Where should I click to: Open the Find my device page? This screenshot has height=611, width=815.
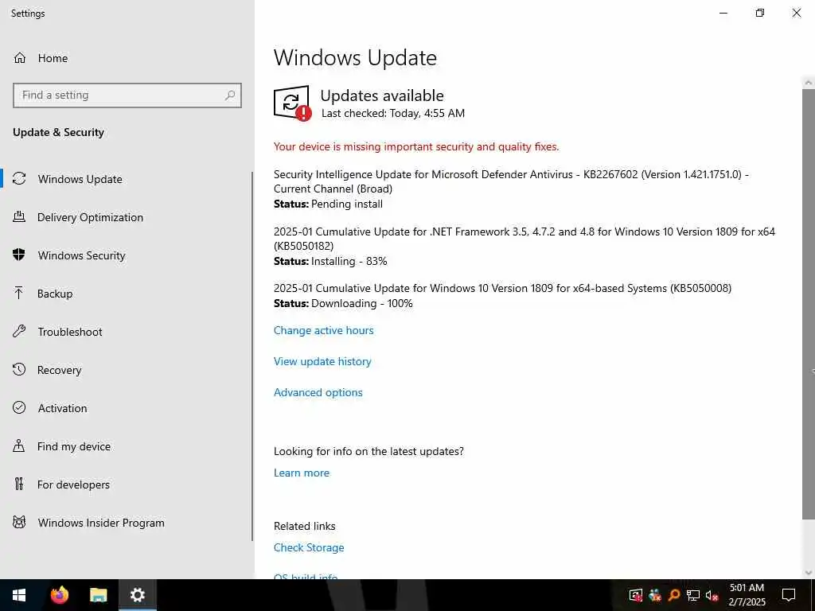coord(74,446)
